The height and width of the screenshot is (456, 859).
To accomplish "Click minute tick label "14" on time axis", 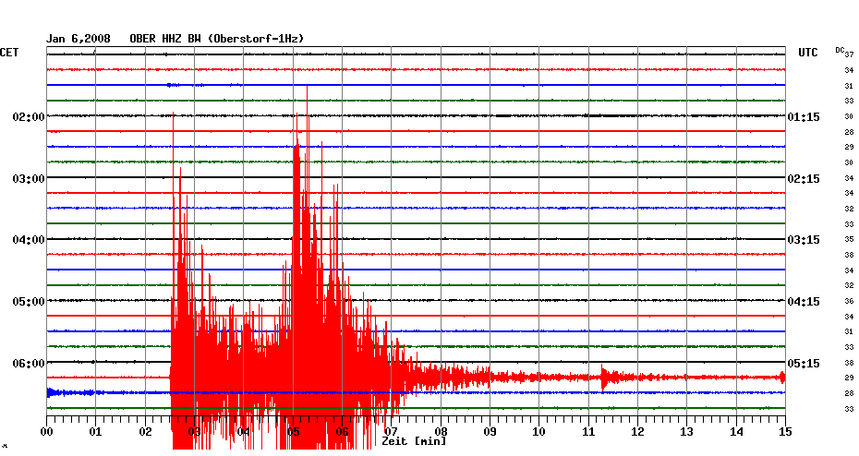I will click(x=736, y=432).
